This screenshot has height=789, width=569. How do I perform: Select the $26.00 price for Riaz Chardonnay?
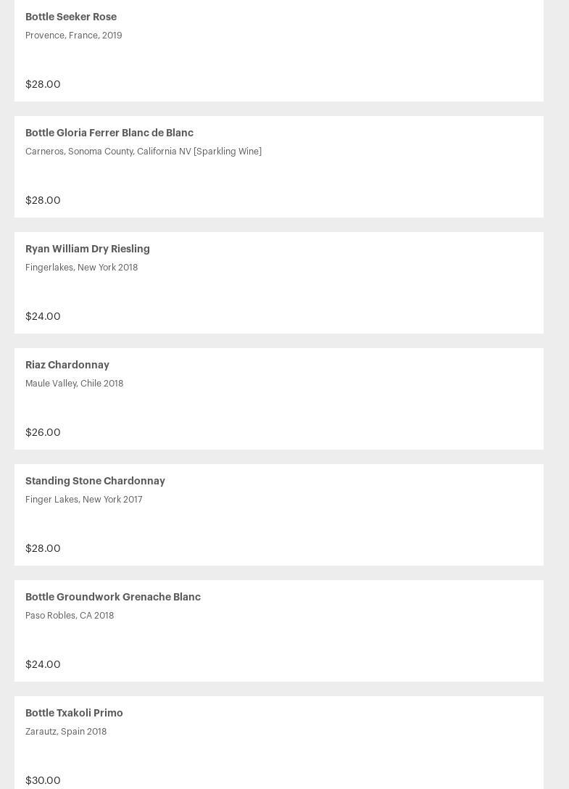[43, 432]
